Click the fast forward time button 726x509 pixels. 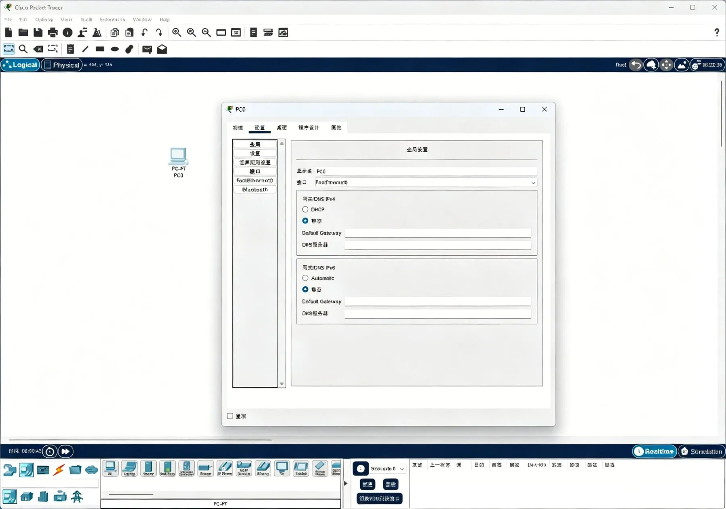66,451
